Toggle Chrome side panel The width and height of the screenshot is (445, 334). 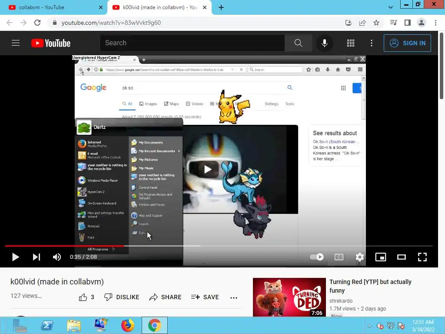pos(408,23)
